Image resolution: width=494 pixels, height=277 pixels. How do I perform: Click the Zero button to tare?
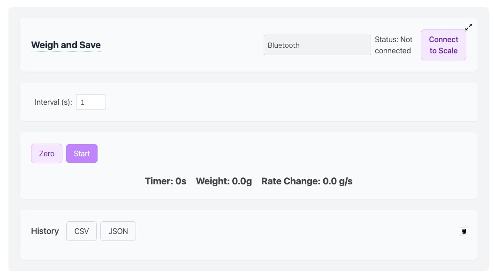(x=46, y=153)
